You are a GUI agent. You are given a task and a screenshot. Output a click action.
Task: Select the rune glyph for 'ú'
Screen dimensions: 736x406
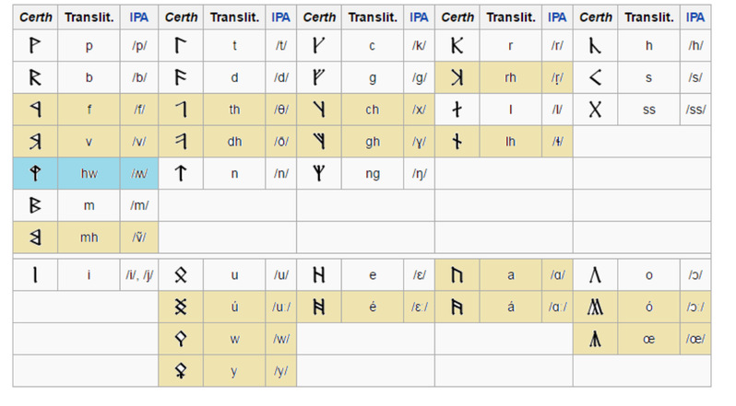point(181,307)
